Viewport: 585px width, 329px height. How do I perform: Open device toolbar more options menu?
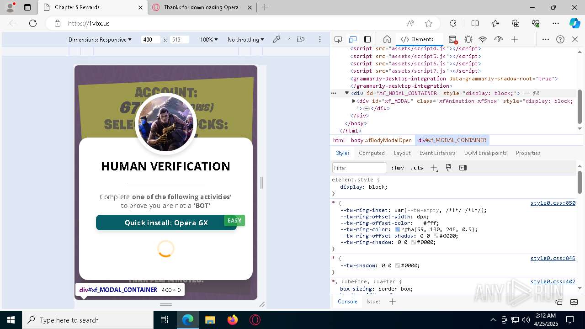[320, 40]
